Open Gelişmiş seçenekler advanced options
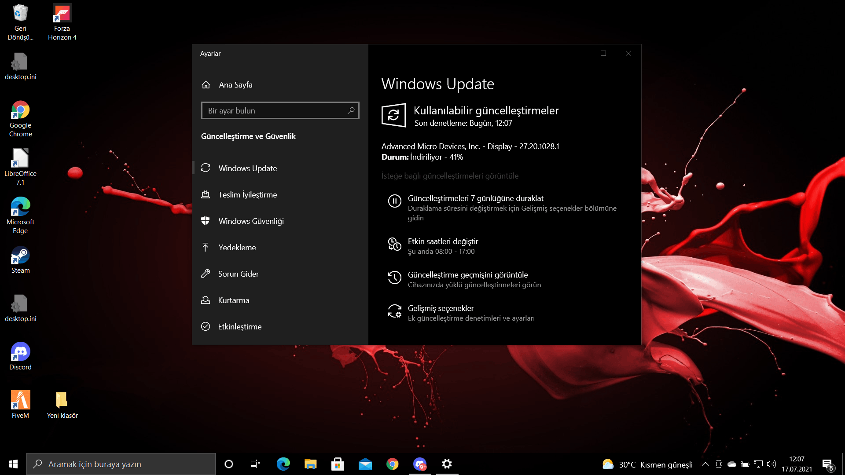Image resolution: width=845 pixels, height=475 pixels. tap(441, 308)
